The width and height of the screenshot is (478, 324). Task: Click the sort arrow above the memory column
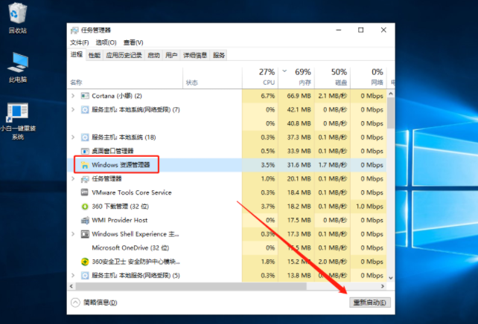click(x=284, y=71)
